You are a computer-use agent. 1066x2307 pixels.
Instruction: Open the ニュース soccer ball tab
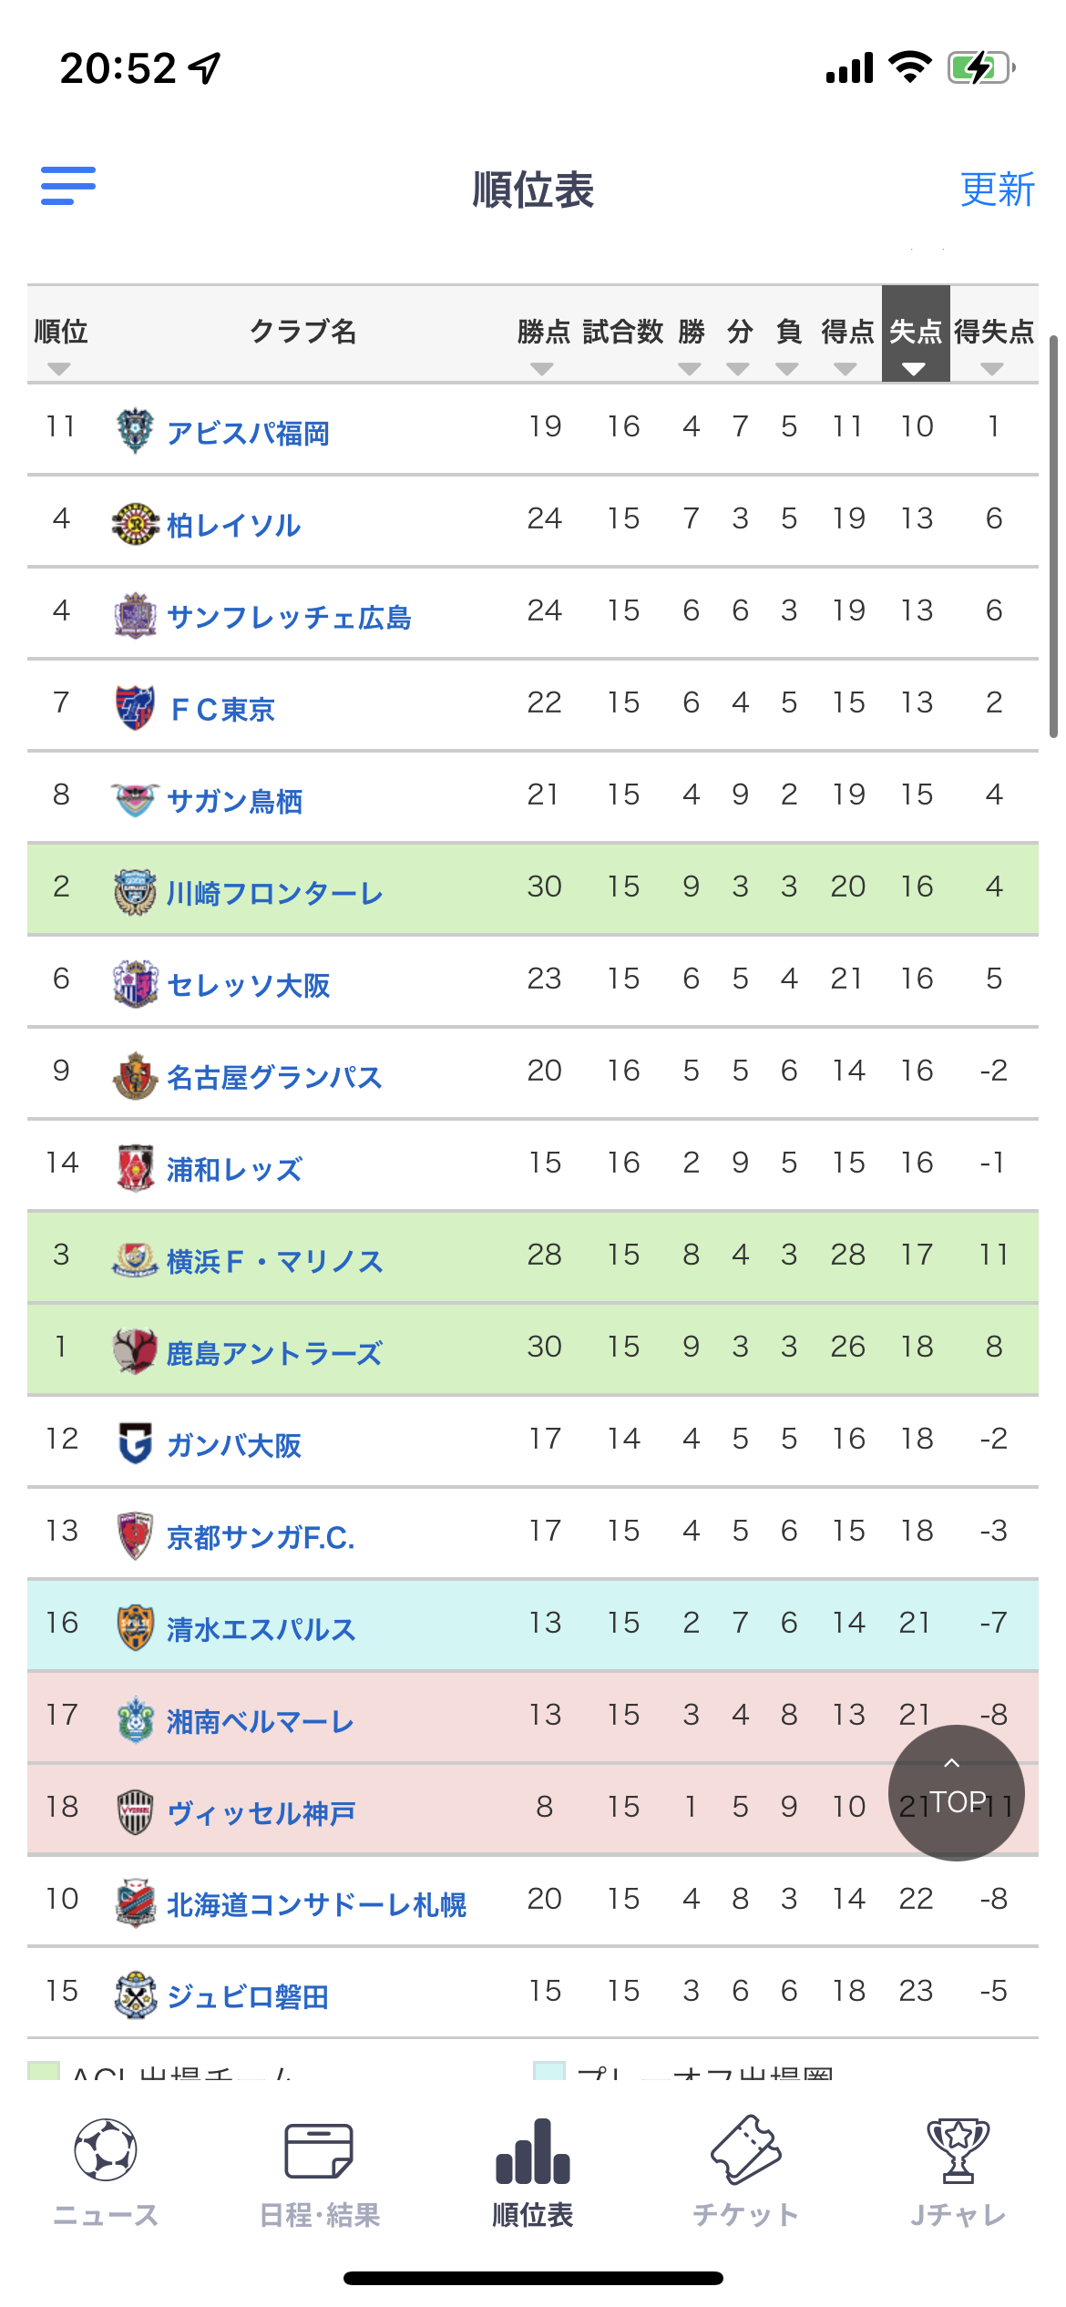(x=106, y=2173)
